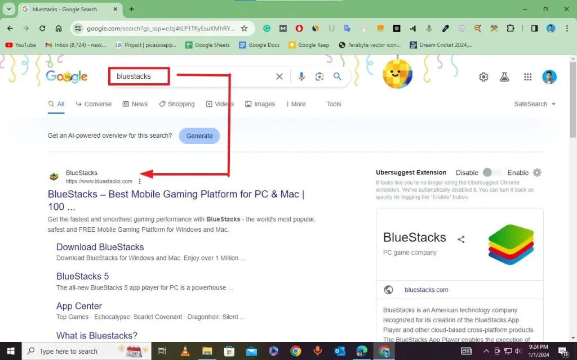Open Chrome tab search chevron
The width and height of the screenshot is (577, 360).
click(x=9, y=9)
